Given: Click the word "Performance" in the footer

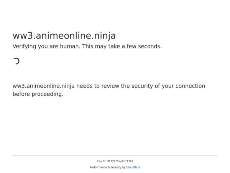Looking at the screenshot, I should click(98, 168).
